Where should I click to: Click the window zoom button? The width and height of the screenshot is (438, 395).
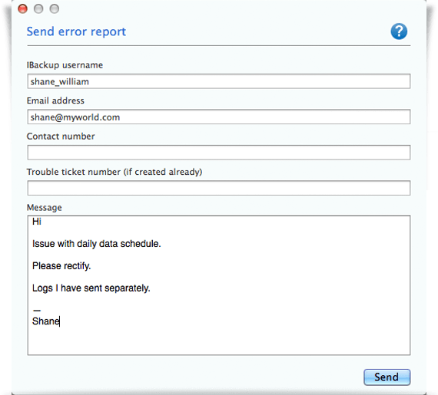click(x=55, y=9)
